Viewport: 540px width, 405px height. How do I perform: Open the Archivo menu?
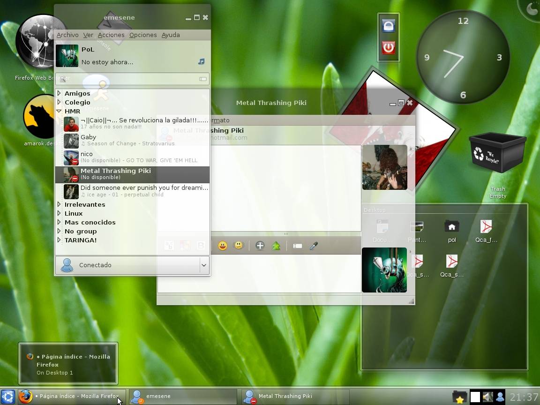(67, 35)
